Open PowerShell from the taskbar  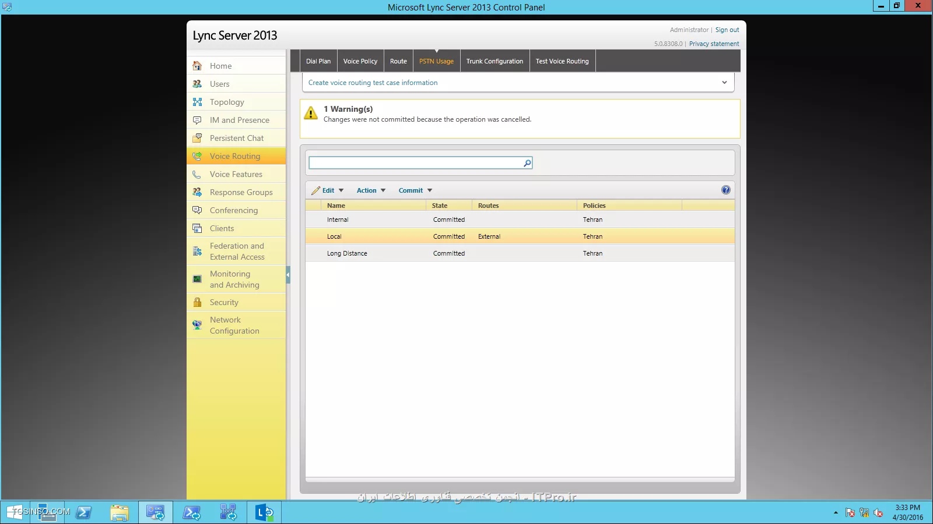click(83, 512)
